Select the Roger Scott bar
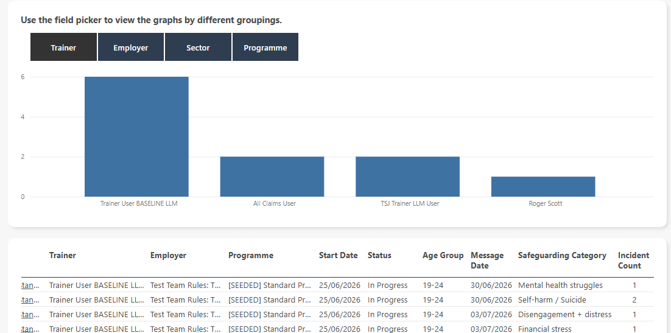This screenshot has height=333, width=671. click(543, 187)
